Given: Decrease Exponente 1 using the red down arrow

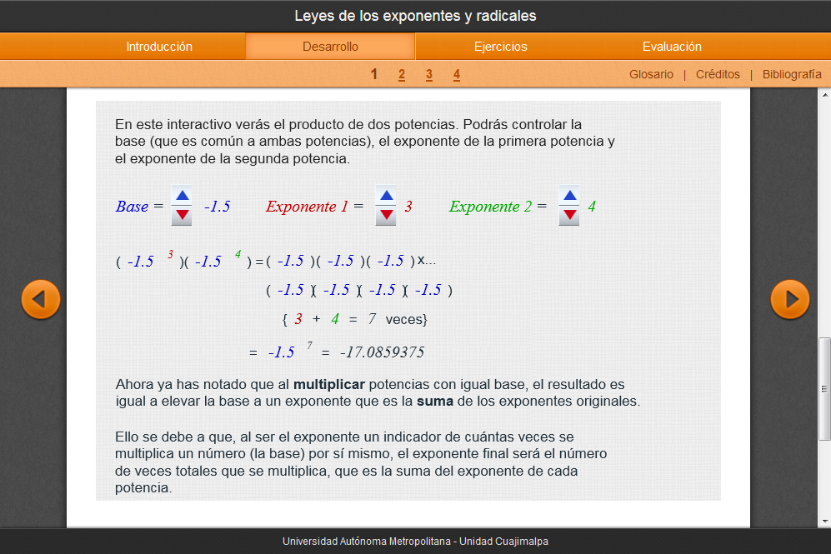Looking at the screenshot, I should coord(385,216).
